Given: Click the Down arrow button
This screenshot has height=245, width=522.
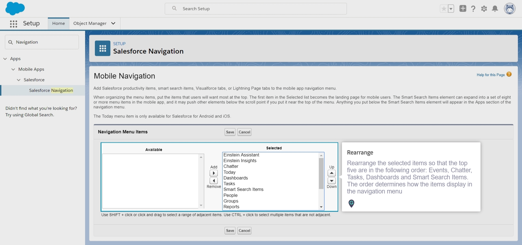Looking at the screenshot, I should coord(332,181).
